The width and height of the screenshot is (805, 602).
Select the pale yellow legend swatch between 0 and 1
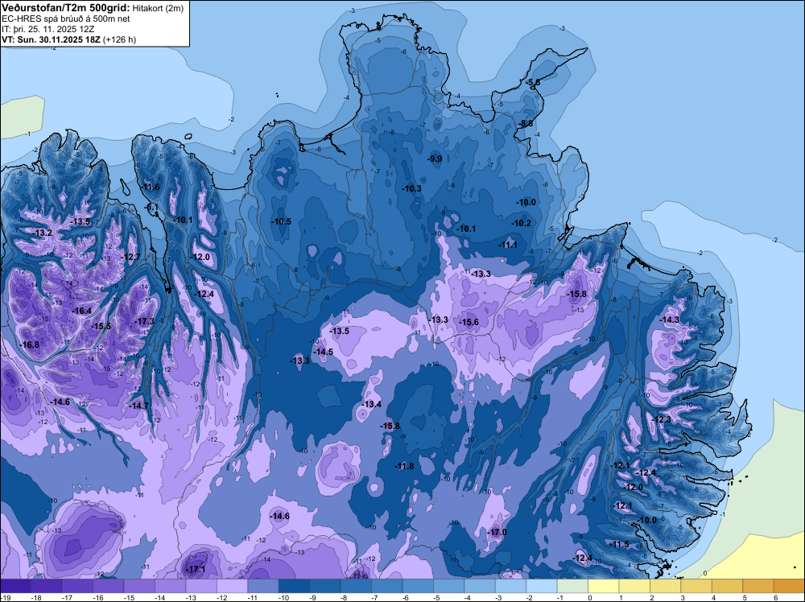click(603, 586)
